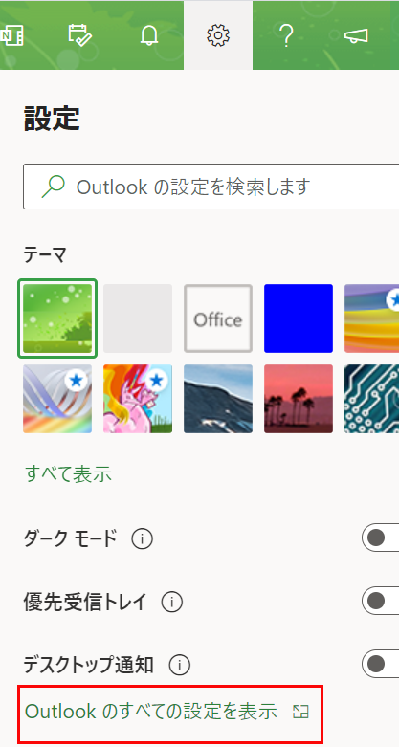This screenshot has height=747, width=399.
Task: Open the My Day calendar-check icon
Action: pos(80,35)
